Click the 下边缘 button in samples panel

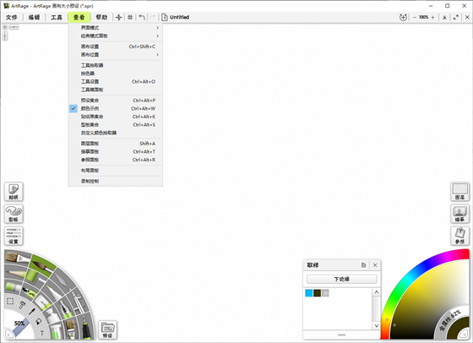[342, 279]
